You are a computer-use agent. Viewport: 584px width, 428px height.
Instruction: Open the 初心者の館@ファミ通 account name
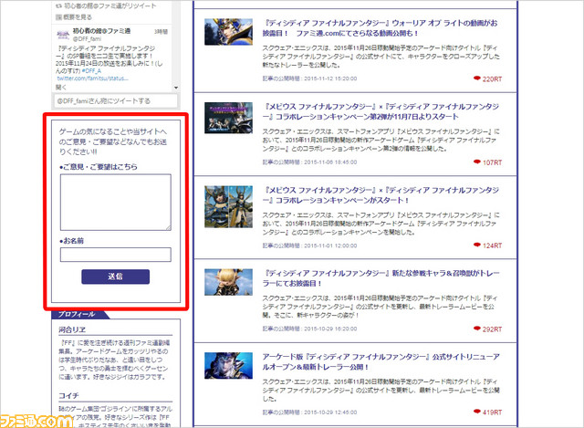coord(101,31)
